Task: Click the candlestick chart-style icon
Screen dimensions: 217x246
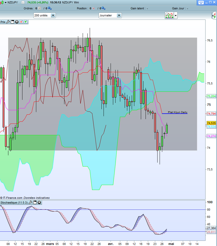Action: coord(2,3)
